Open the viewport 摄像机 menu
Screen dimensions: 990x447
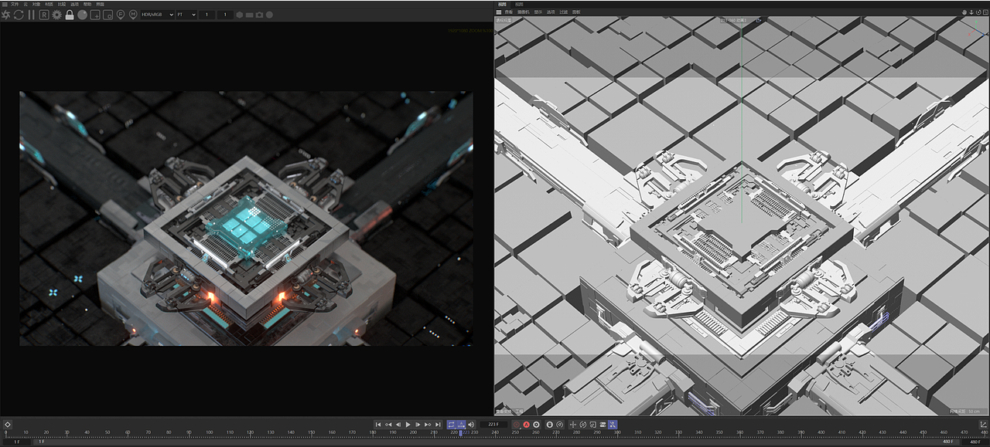tap(524, 12)
